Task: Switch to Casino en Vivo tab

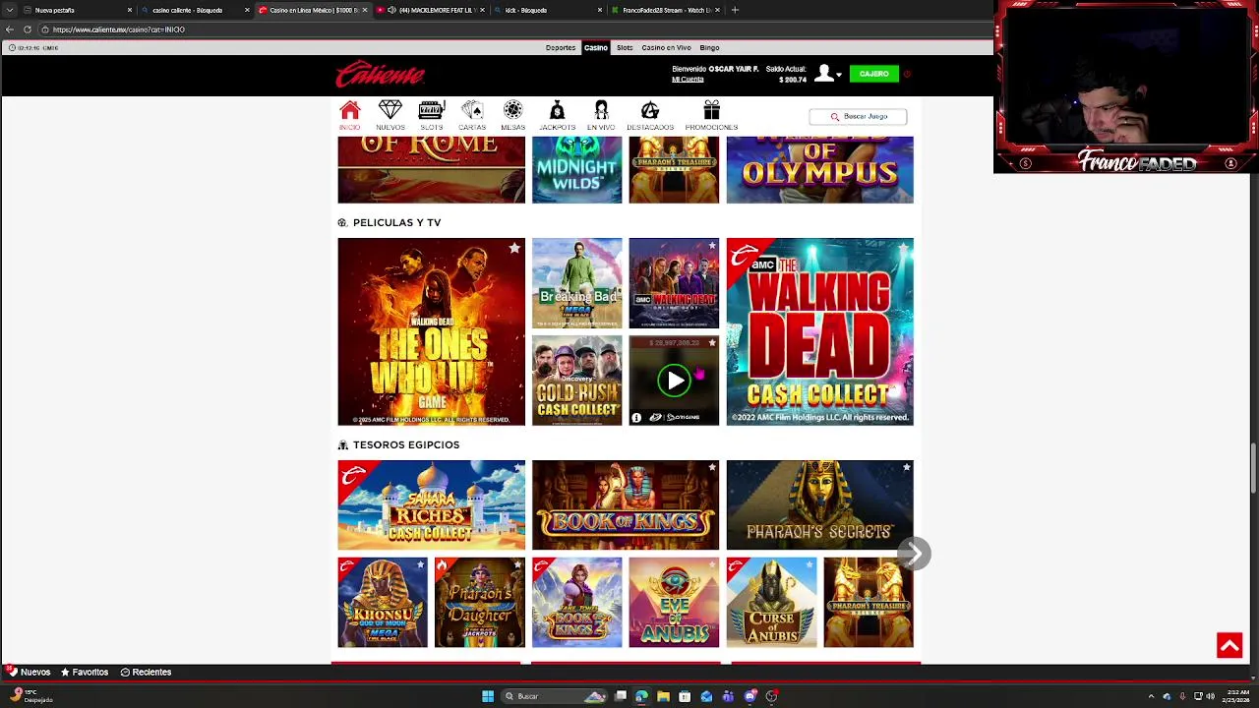Action: [667, 47]
